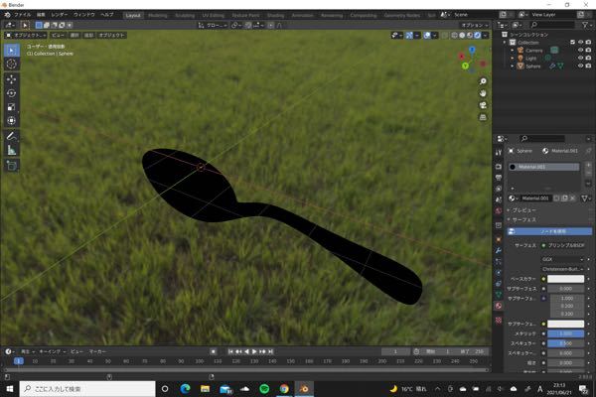Open the Active Tool settings tab
The height and width of the screenshot is (397, 596).
pyautogui.click(x=499, y=152)
